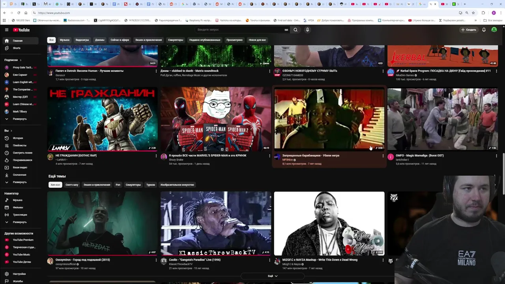This screenshot has height=284, width=505.
Task: Select the Видеоигры filter chip
Action: [82, 40]
